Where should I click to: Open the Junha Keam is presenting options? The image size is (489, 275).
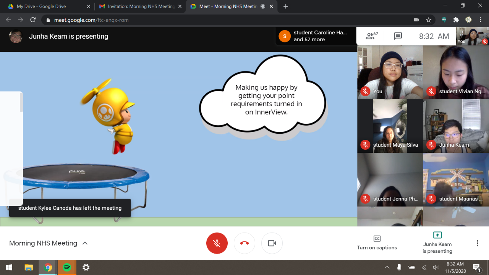click(437, 243)
